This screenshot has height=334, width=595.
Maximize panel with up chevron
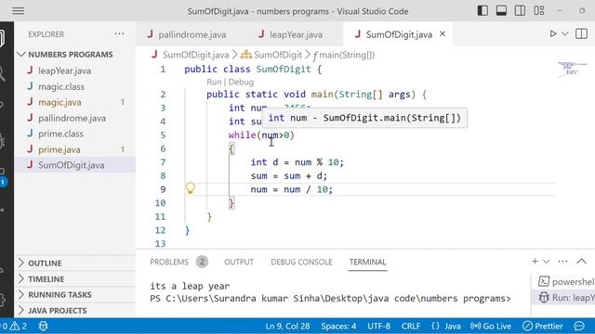tap(581, 262)
